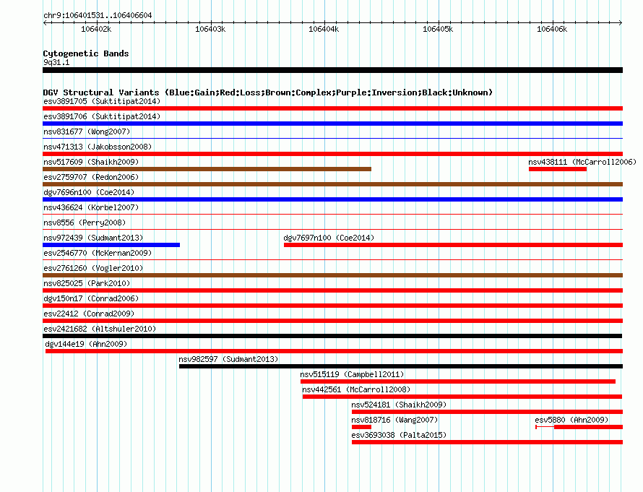Viewport: 643px width, 492px height.
Task: Click the dgv7697n100 (Coe2014) red loss bar
Action: [x=453, y=245]
